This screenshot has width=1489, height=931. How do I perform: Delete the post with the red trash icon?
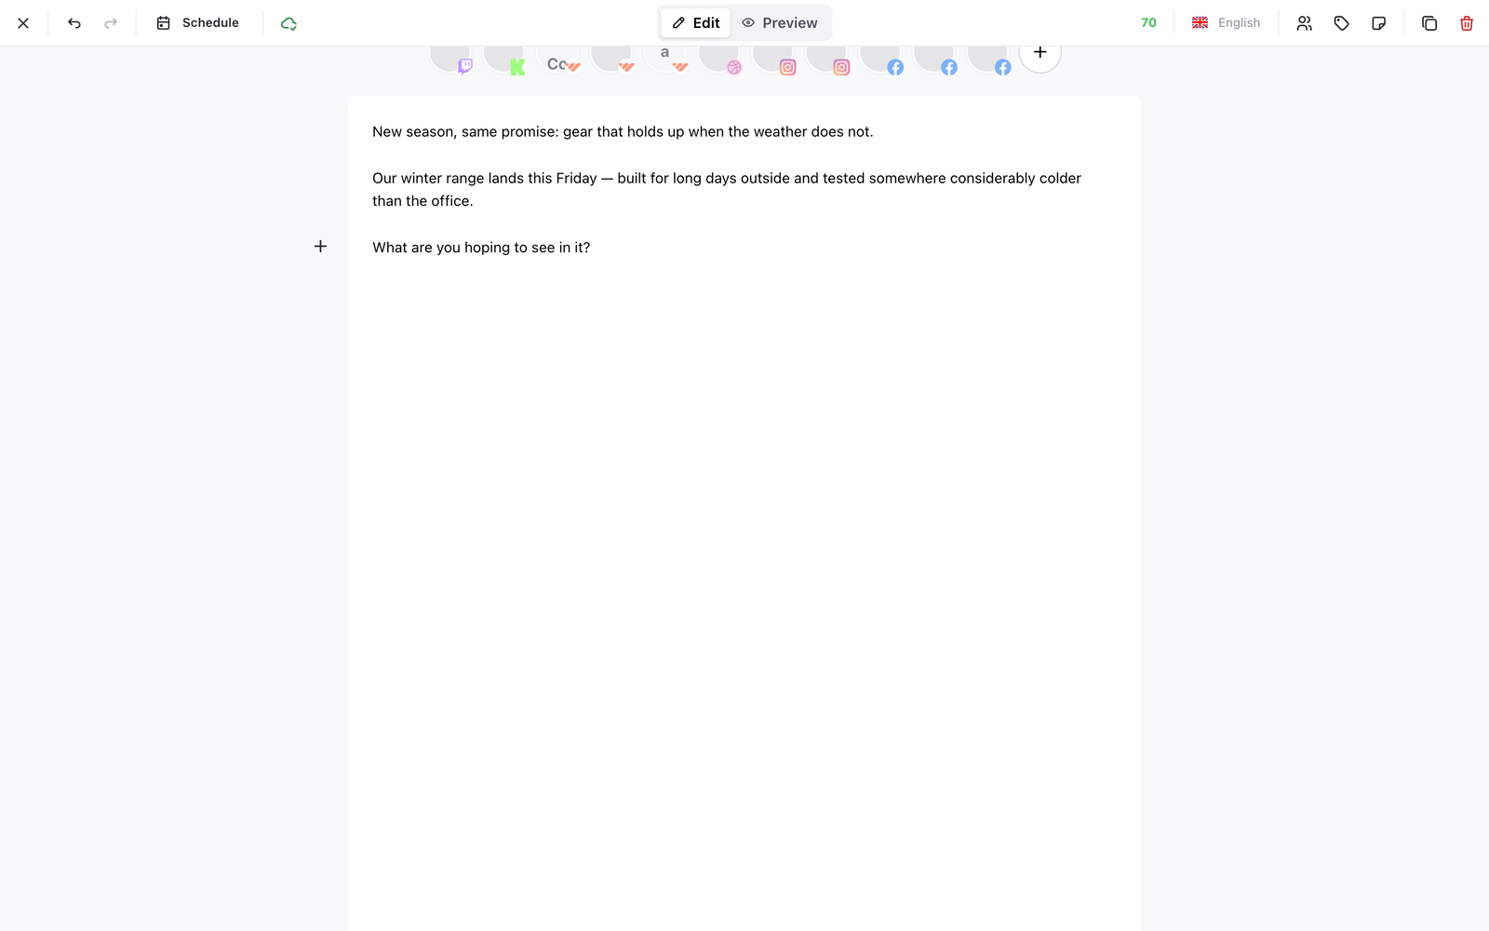coord(1467,23)
